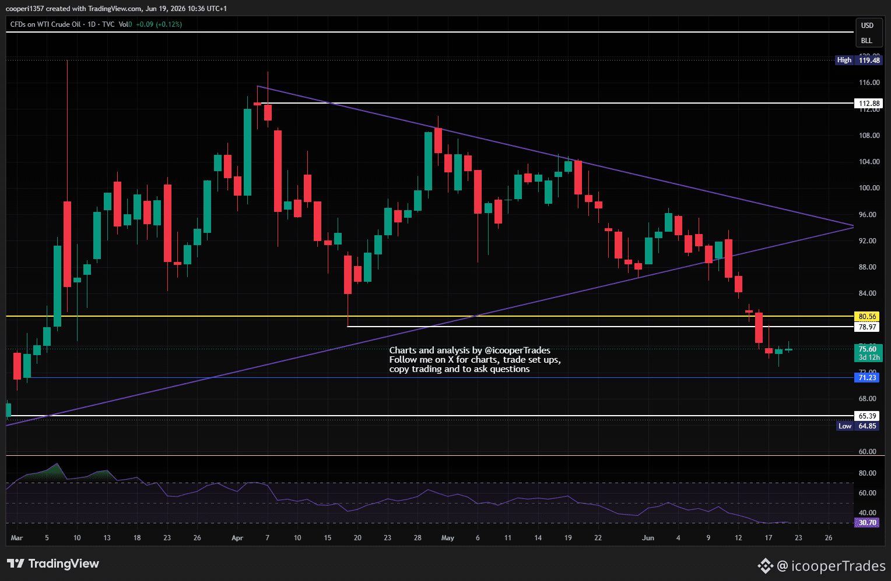This screenshot has height=581, width=891.
Task: Click the '13' date label on the time axis
Action: pos(107,538)
